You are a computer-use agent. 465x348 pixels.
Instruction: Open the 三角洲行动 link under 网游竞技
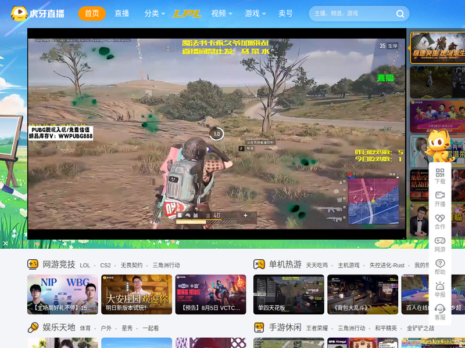[166, 265]
